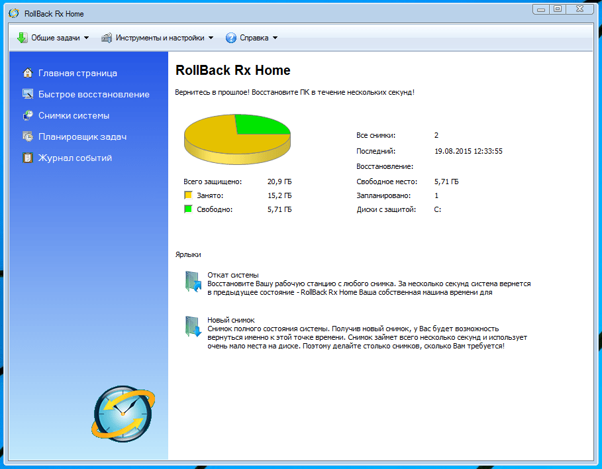Open the Откат системы link
This screenshot has height=469, width=602.
pyautogui.click(x=232, y=275)
